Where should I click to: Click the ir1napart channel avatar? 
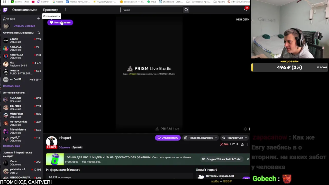coord(52,142)
